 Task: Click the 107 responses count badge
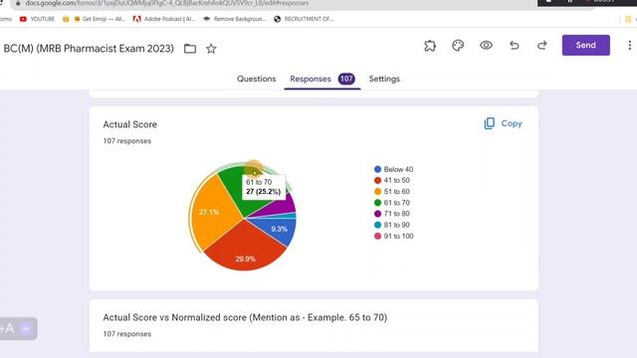pos(346,79)
